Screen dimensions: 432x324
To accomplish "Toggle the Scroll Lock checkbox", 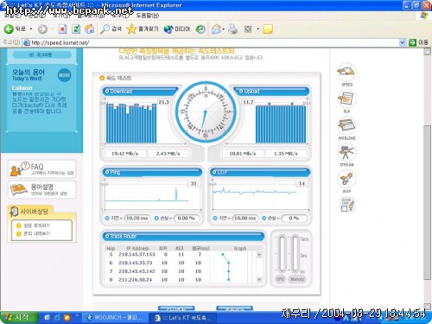I will click(x=344, y=209).
